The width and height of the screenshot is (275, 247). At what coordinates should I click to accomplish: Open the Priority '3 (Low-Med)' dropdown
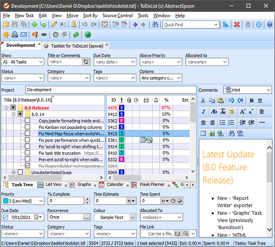point(23,201)
